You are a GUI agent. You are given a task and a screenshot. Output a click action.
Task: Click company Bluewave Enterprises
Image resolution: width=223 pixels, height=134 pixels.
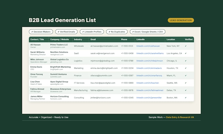point(61,89)
